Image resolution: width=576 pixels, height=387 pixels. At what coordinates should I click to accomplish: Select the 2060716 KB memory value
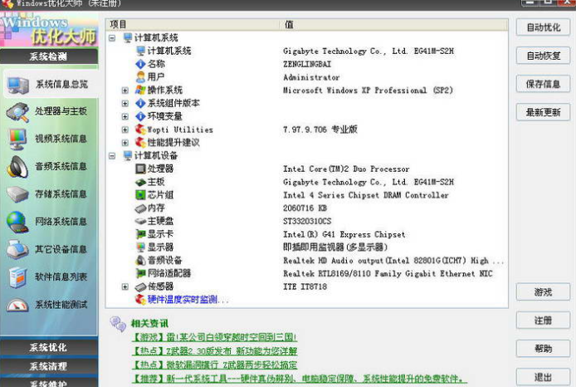pyautogui.click(x=305, y=208)
